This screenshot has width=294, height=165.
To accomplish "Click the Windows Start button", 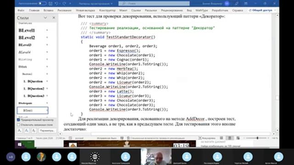I will pos(20,144).
